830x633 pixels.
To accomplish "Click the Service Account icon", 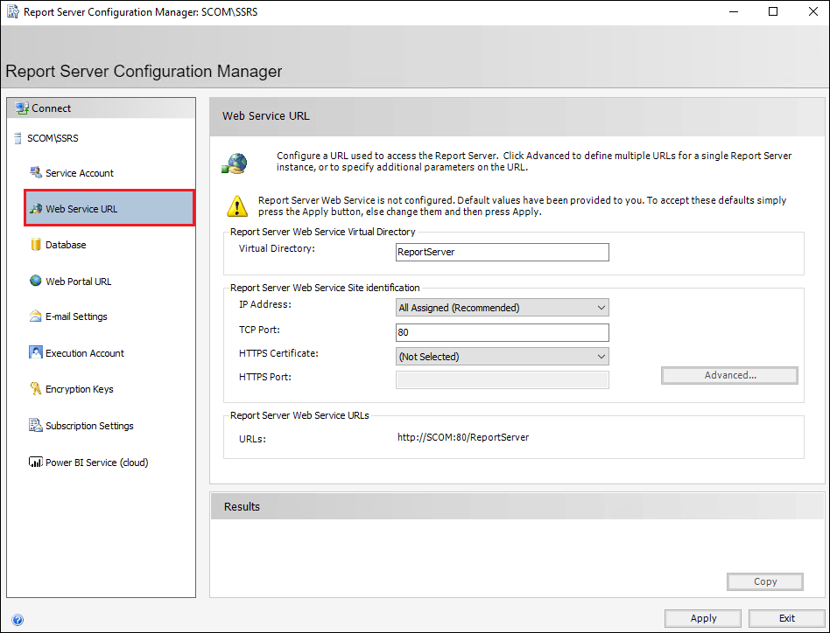I will pos(36,172).
